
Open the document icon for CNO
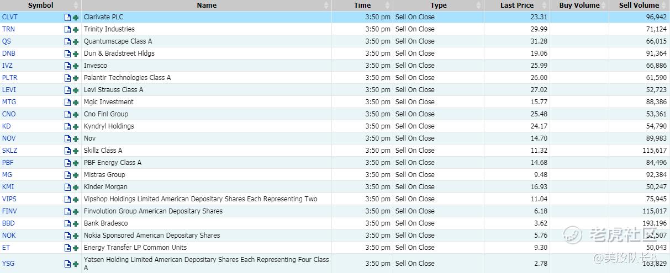[67, 115]
